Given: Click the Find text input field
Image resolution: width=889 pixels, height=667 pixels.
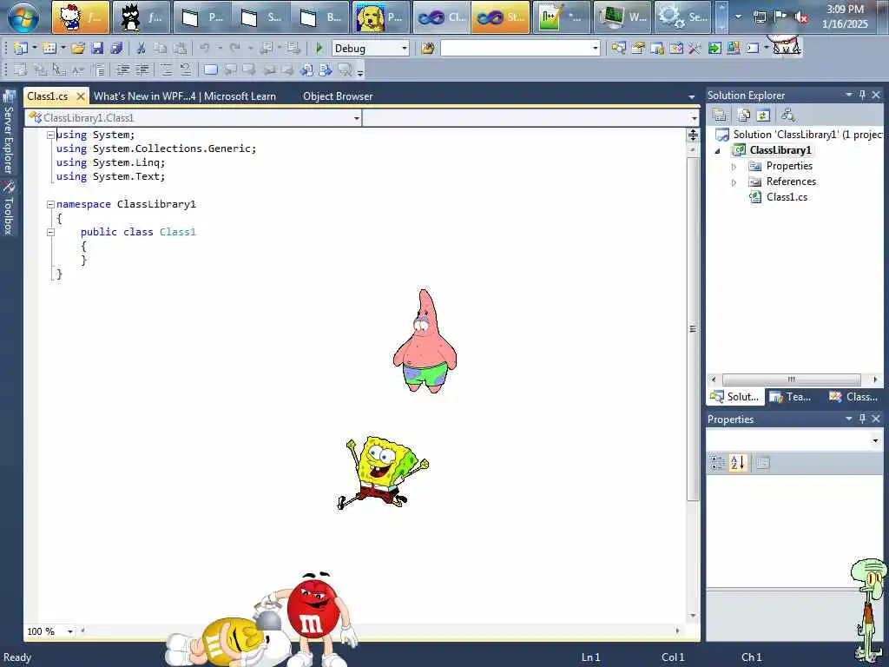Looking at the screenshot, I should point(516,49).
